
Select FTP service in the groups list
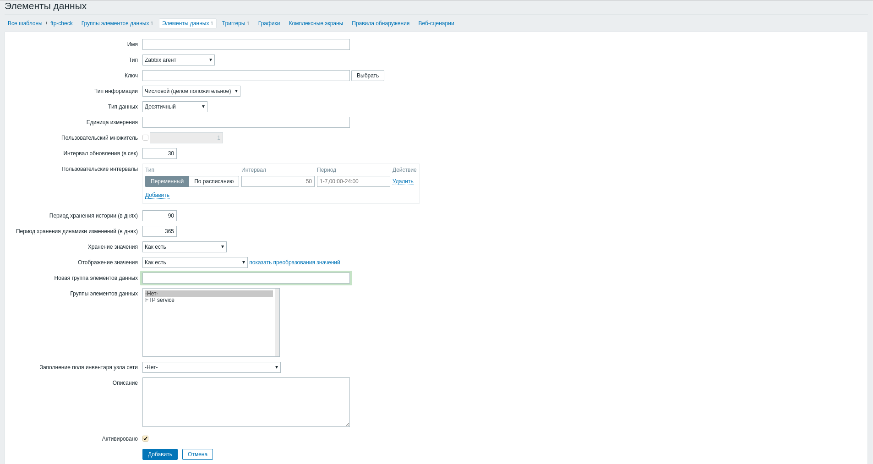coord(160,300)
